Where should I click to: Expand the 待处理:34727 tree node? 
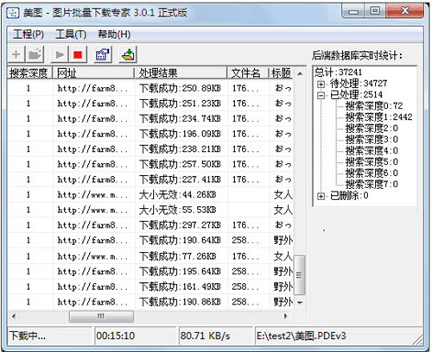tap(321, 84)
